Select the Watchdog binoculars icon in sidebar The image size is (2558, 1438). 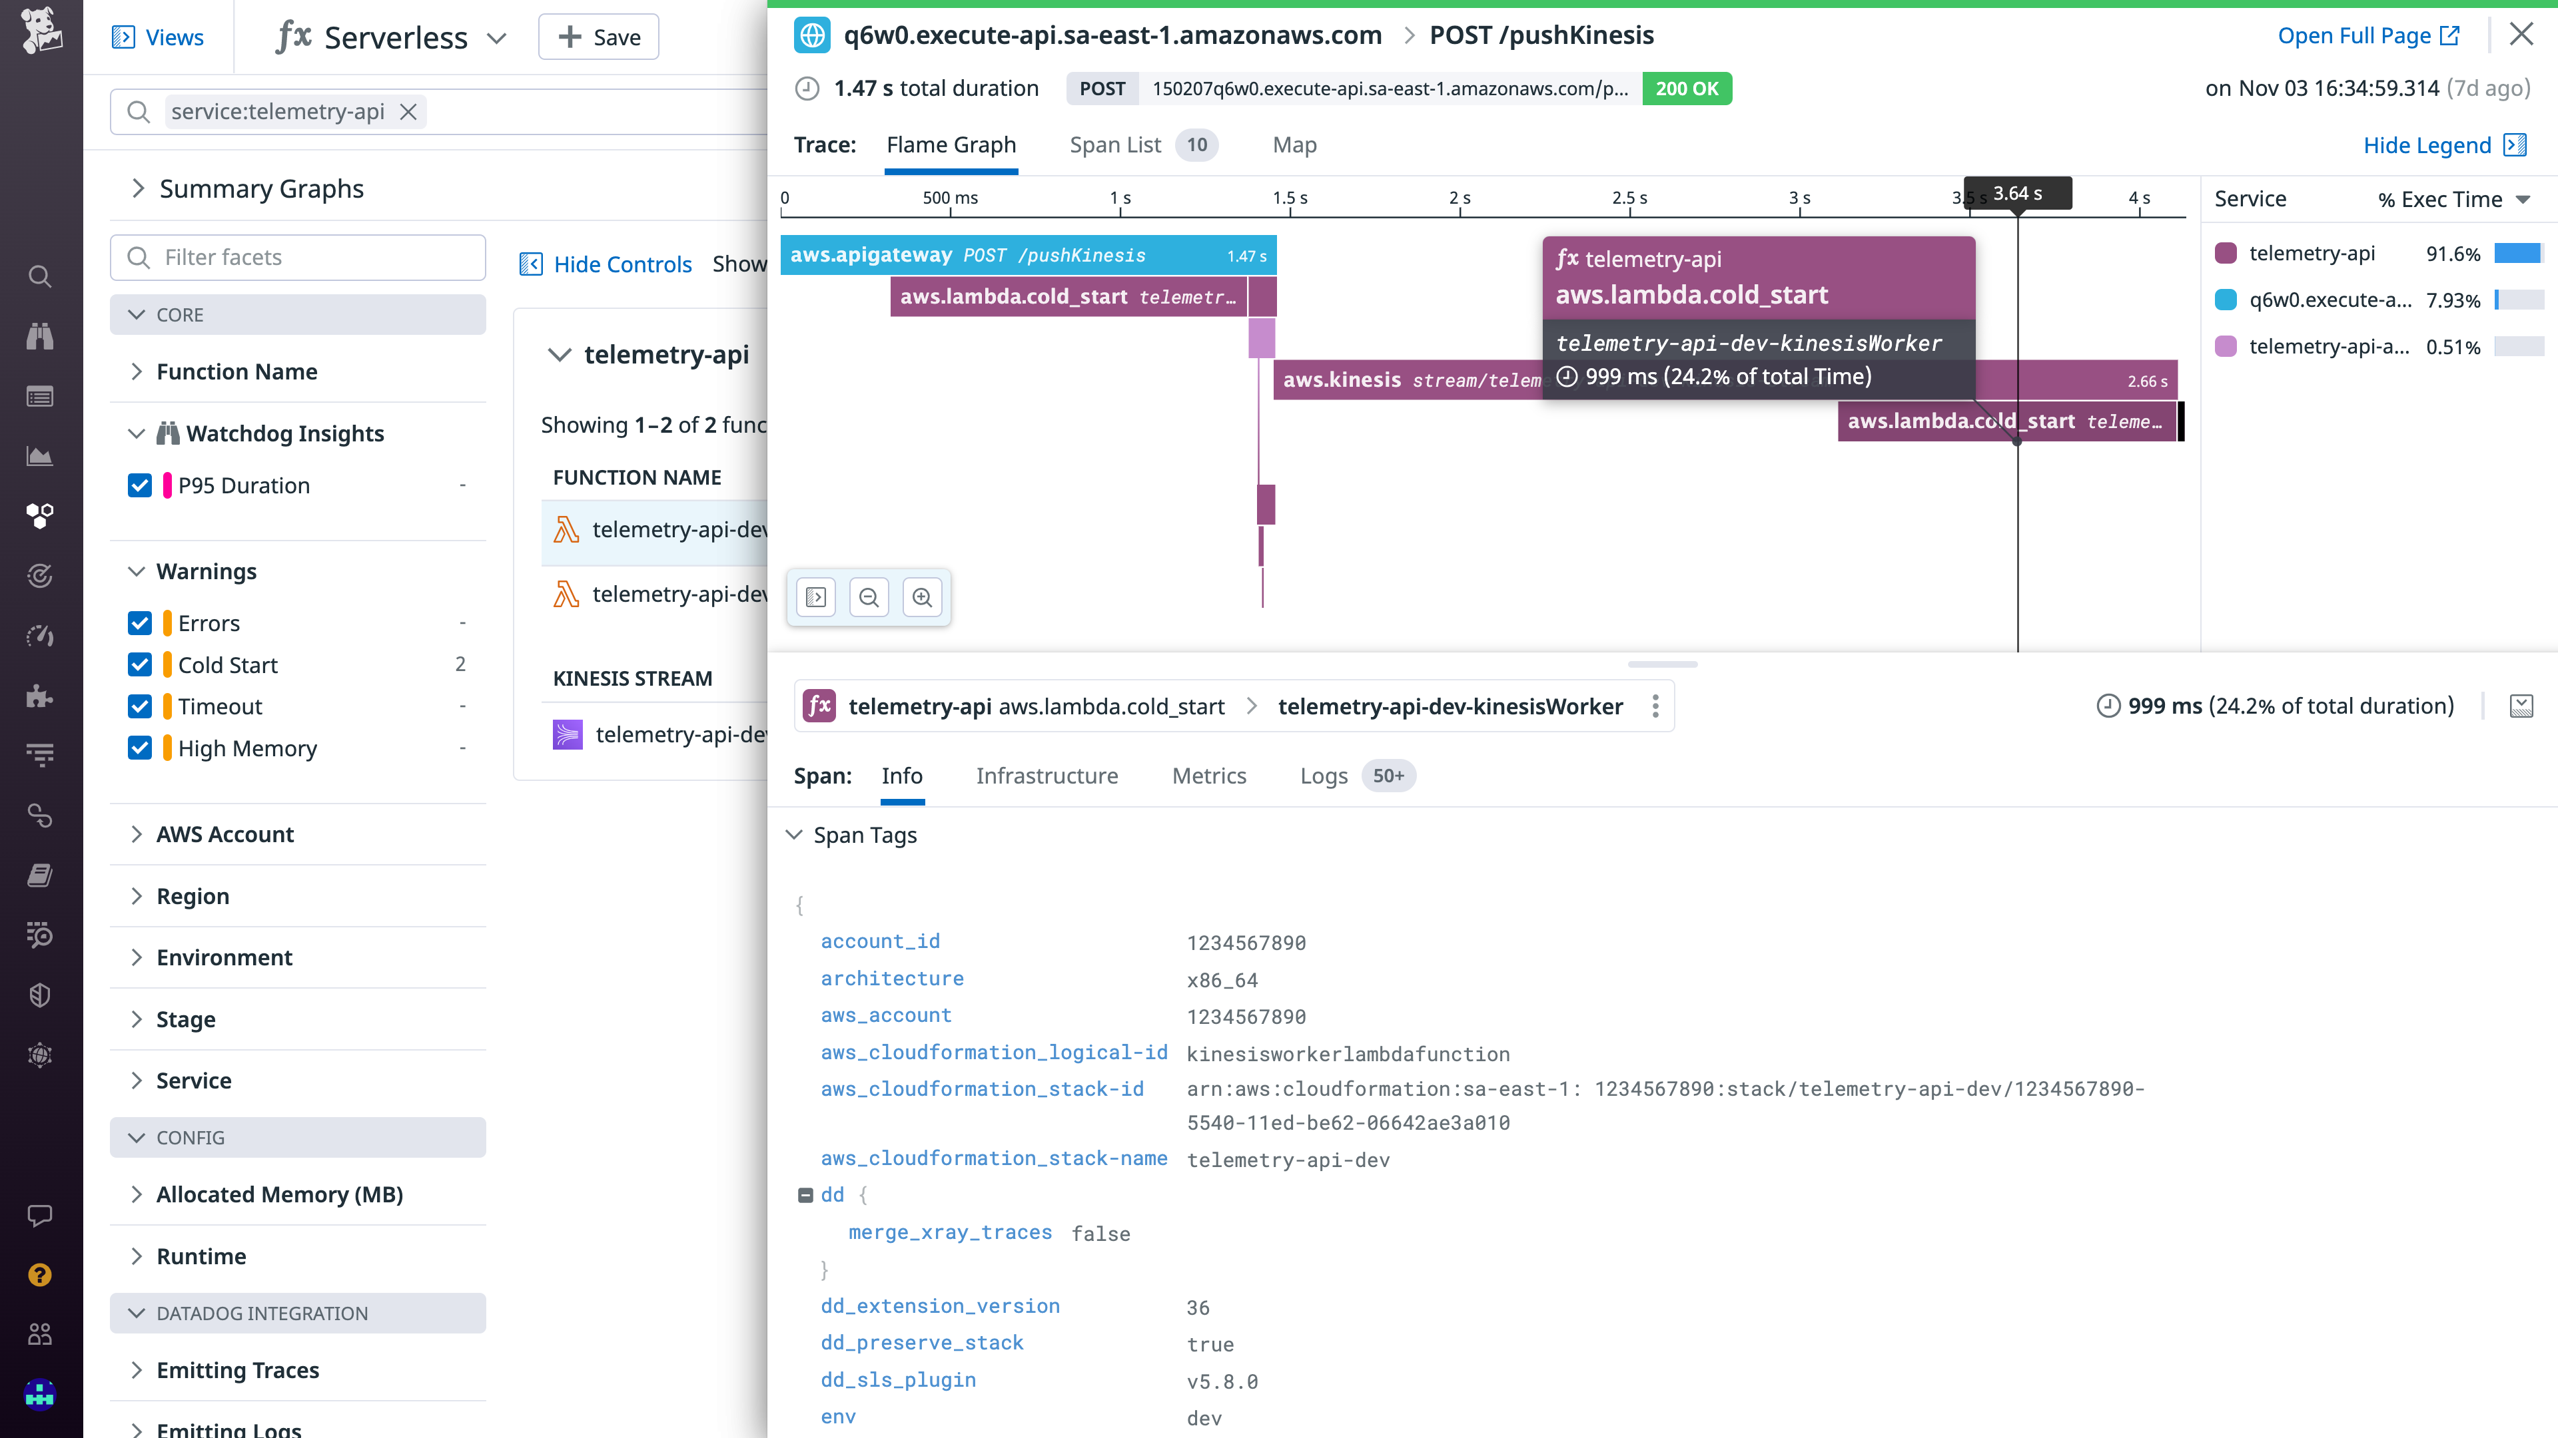point(40,336)
